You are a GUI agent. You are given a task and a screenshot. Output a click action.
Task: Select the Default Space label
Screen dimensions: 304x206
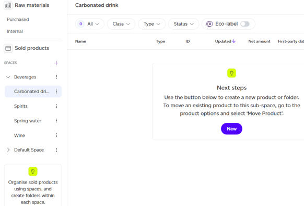(29, 150)
